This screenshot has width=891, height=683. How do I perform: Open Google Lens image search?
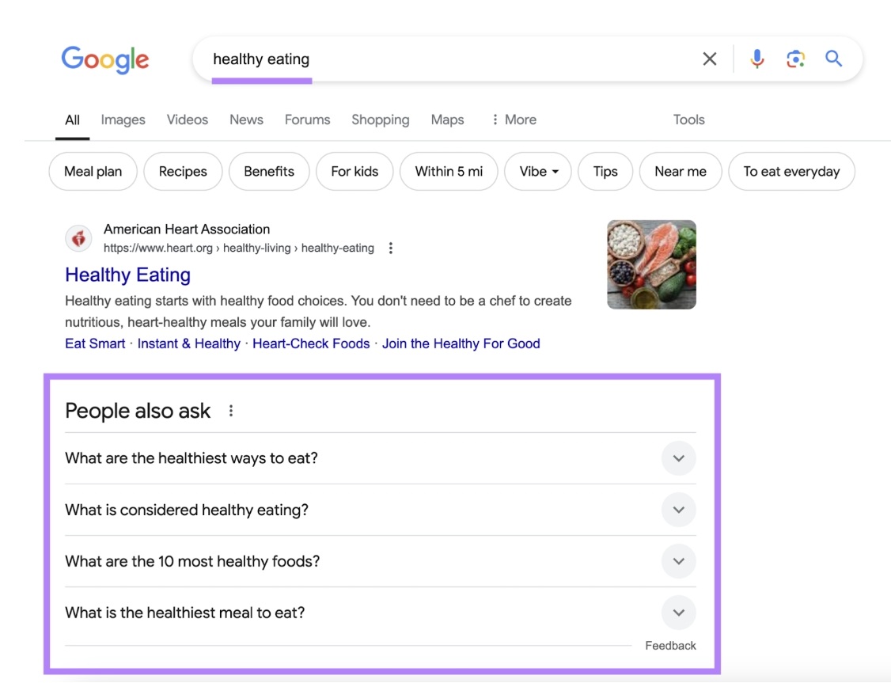795,59
